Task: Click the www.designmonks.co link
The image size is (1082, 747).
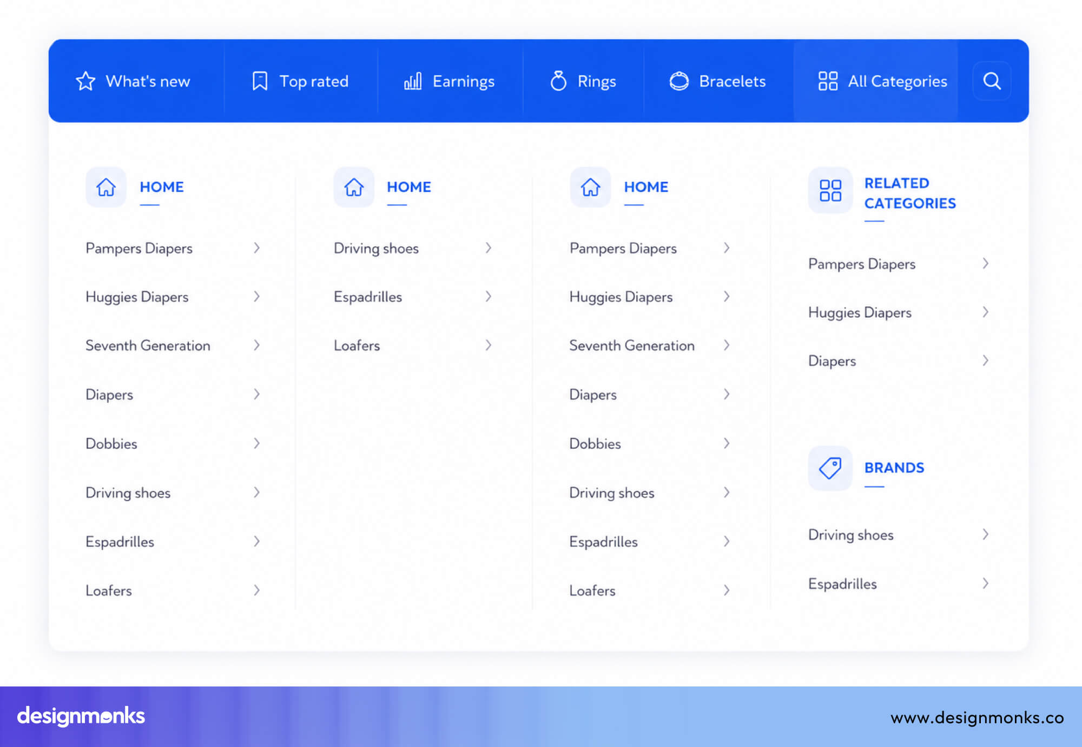Action: point(977,717)
